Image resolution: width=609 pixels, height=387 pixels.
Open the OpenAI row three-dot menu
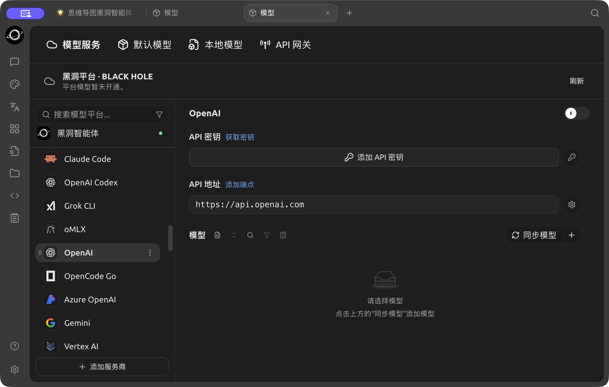(150, 253)
